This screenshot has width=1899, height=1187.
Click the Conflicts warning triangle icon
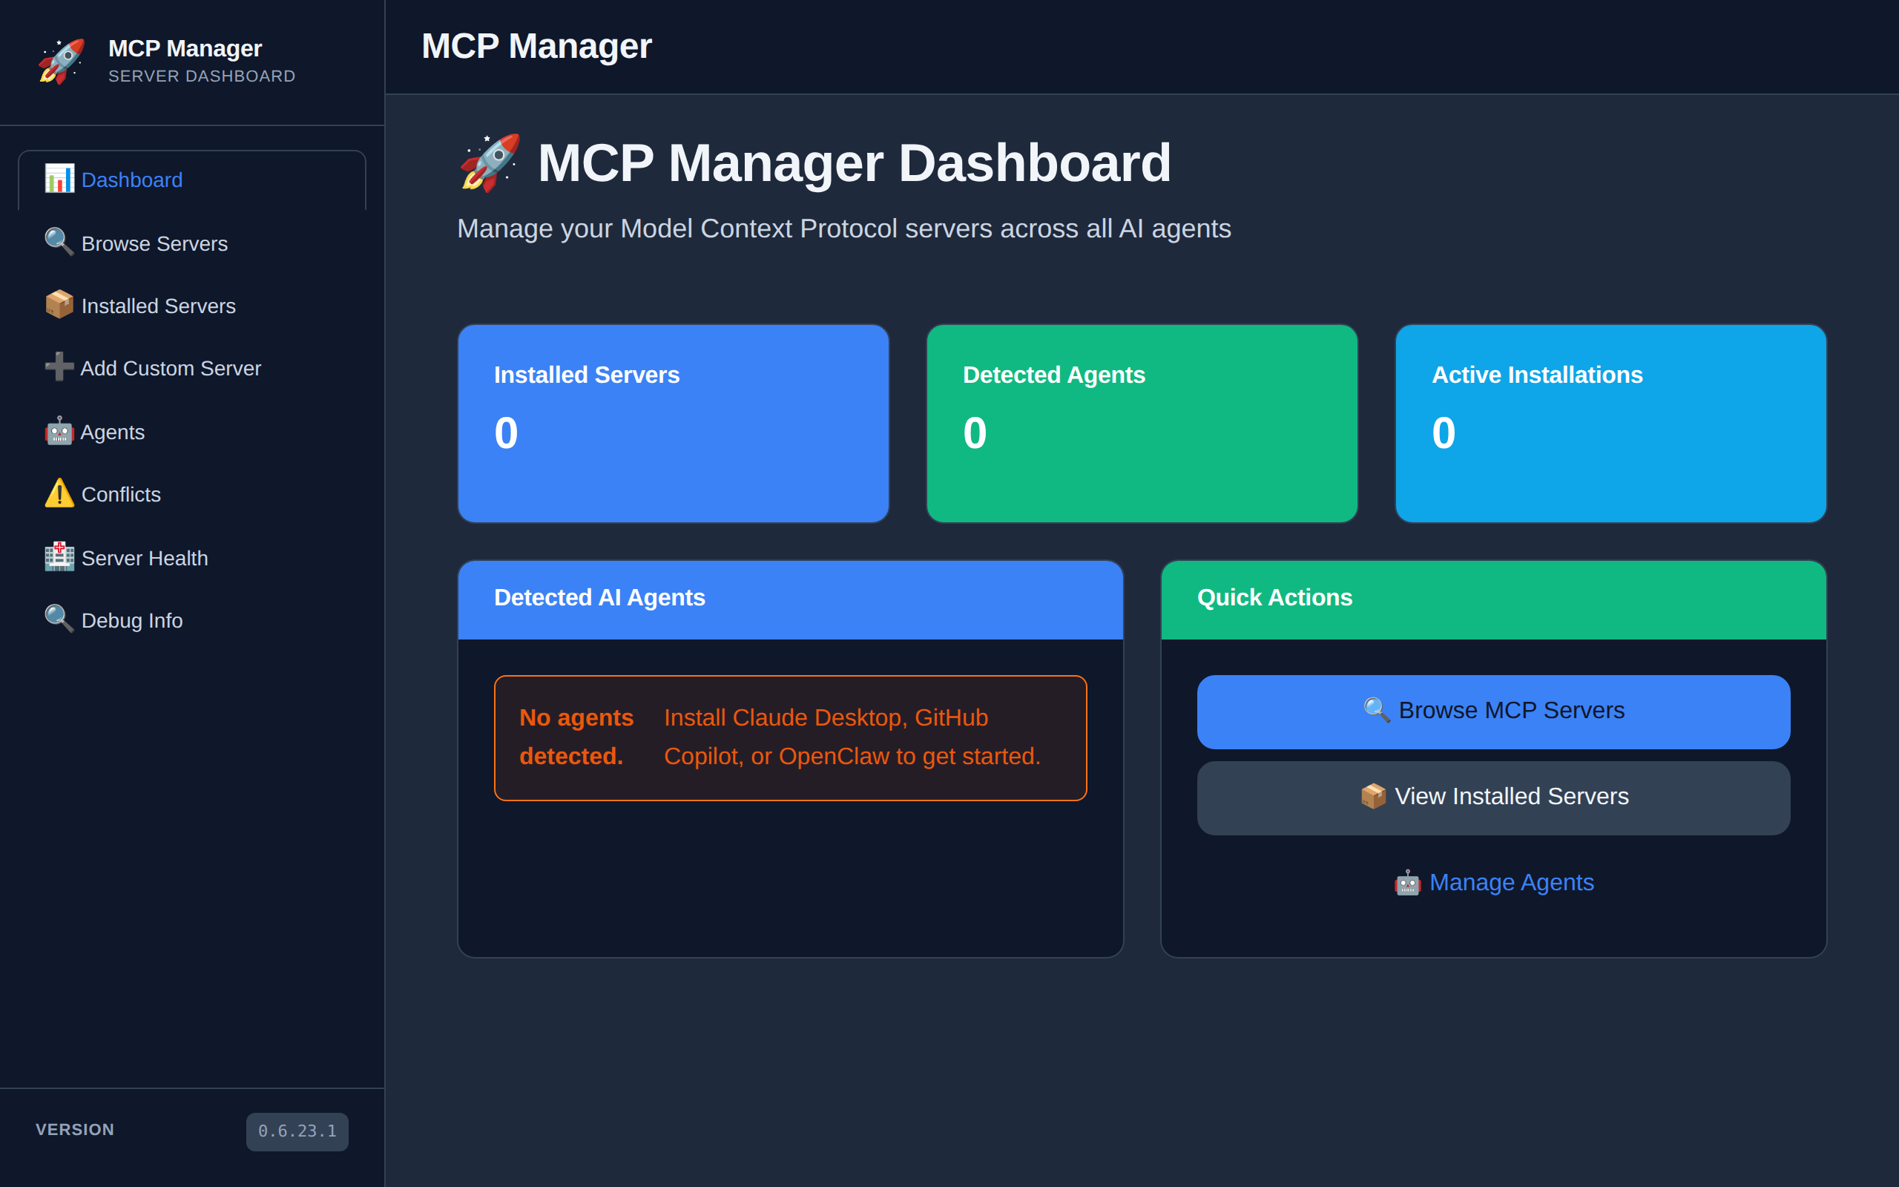[x=59, y=493]
